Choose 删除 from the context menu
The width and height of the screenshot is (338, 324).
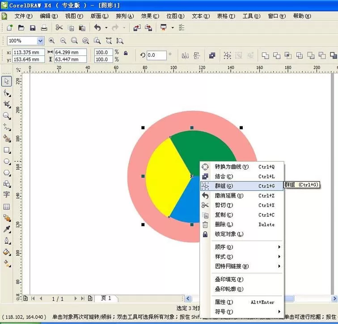[241, 224]
